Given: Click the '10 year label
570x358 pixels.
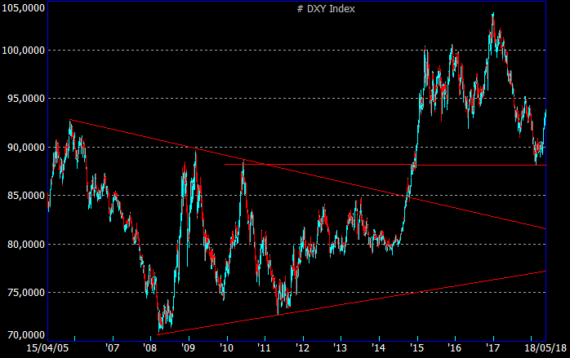Looking at the screenshot, I should coord(226,348).
